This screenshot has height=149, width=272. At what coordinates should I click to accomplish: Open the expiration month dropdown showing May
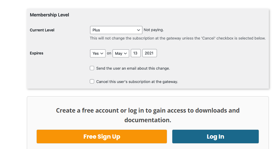(121, 53)
